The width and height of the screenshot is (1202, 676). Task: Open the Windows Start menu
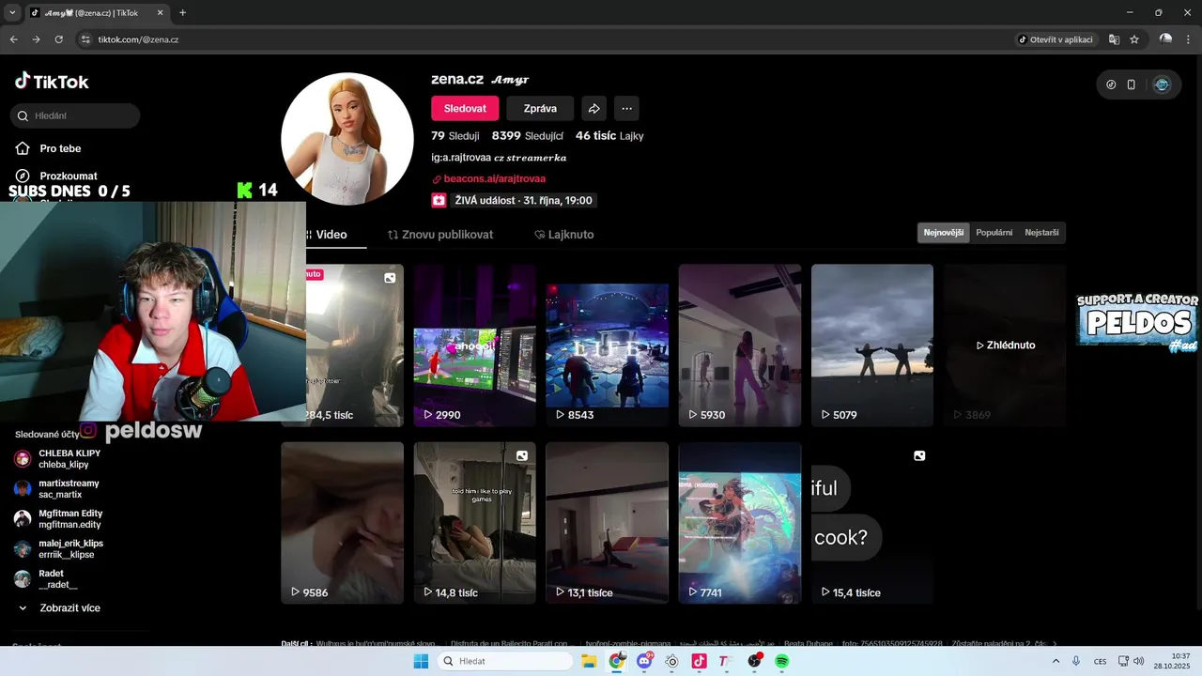tap(421, 661)
